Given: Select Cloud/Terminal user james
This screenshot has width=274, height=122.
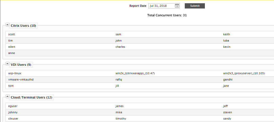Looking at the screenshot, I should click(x=119, y=106).
